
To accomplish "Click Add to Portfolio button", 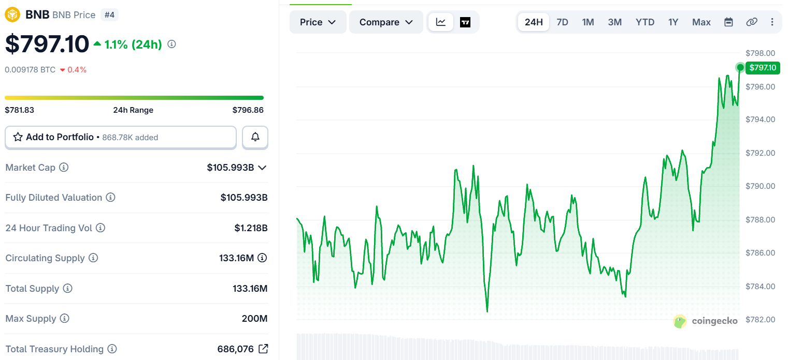I will (121, 137).
